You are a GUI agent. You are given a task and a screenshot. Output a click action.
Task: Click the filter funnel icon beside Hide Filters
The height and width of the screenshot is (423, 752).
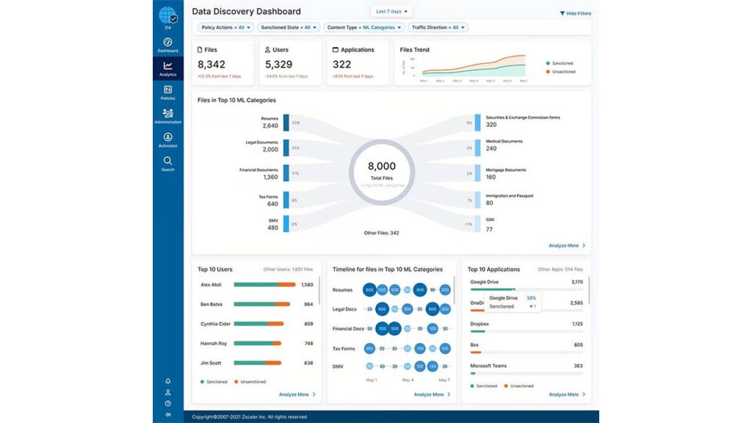pyautogui.click(x=562, y=13)
